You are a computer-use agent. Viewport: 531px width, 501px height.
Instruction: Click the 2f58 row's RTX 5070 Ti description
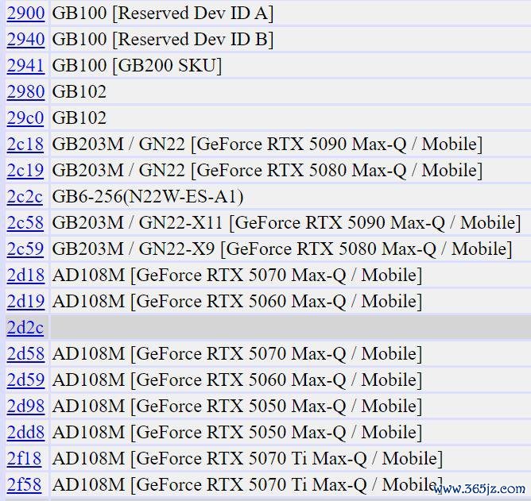pyautogui.click(x=248, y=485)
